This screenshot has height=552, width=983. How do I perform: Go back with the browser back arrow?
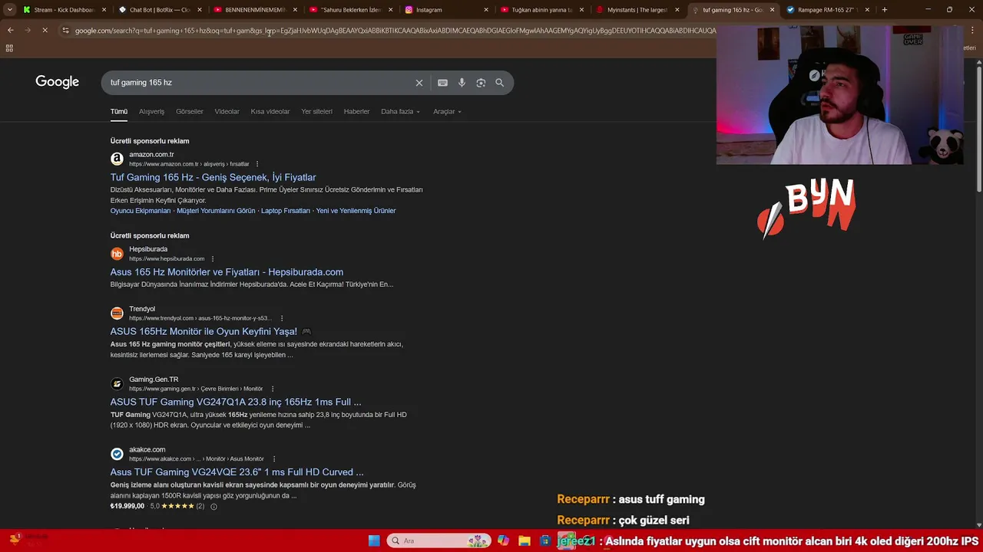[10, 30]
